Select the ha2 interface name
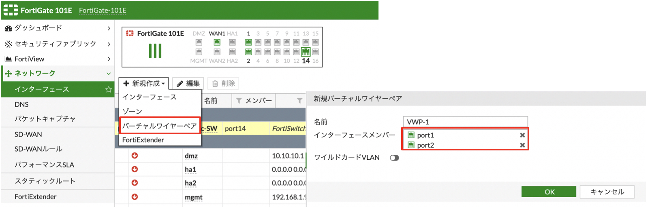Screen dimensions: 650x207 coord(190,183)
